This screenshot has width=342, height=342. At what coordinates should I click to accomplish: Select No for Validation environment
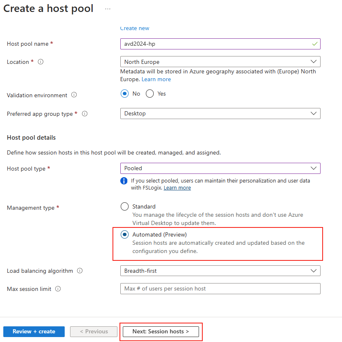tap(124, 94)
